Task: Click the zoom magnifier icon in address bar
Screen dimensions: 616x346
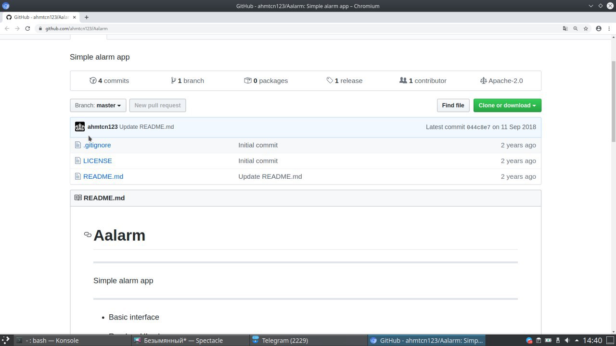Action: click(575, 28)
